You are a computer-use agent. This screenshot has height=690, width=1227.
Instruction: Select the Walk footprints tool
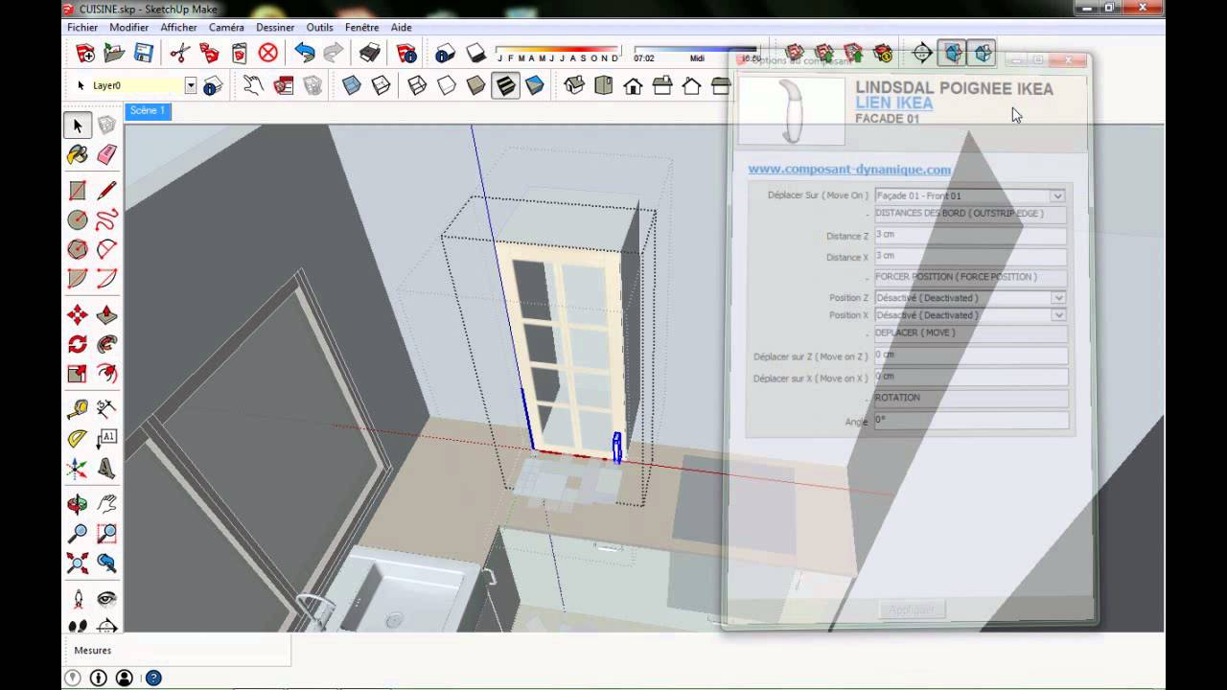point(78,626)
